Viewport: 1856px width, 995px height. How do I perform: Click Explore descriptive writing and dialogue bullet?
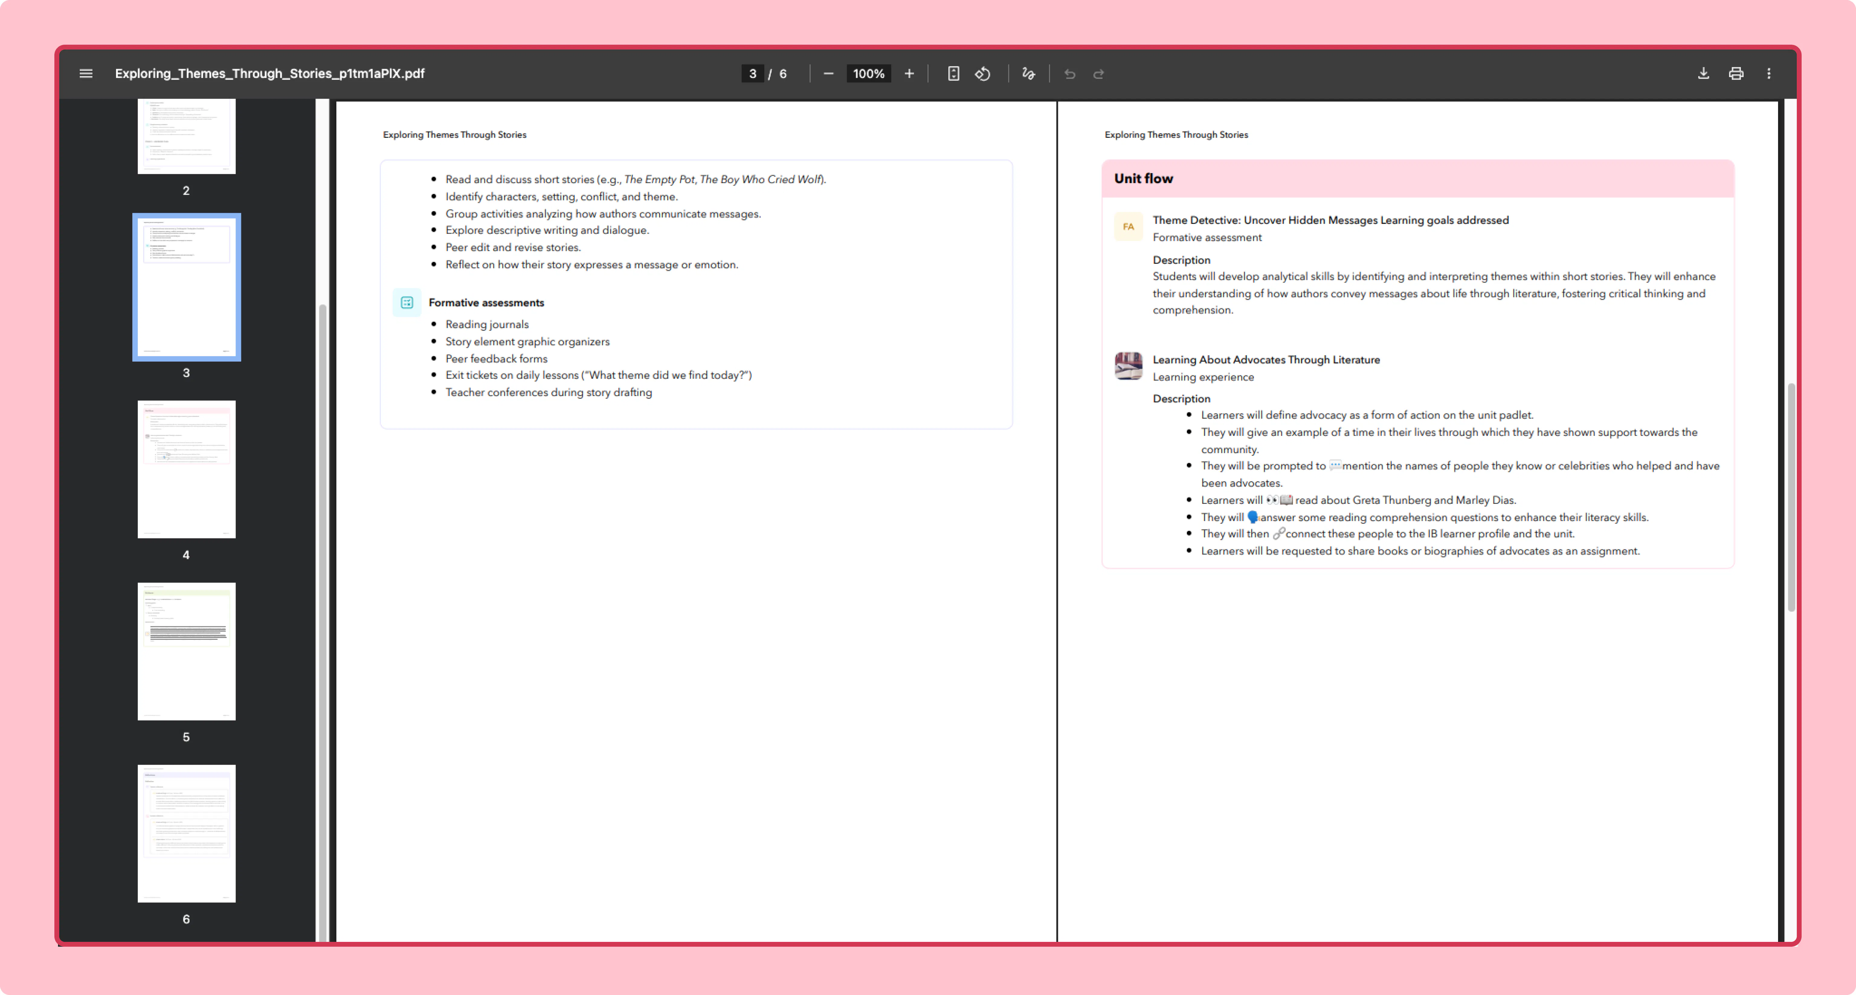(548, 230)
